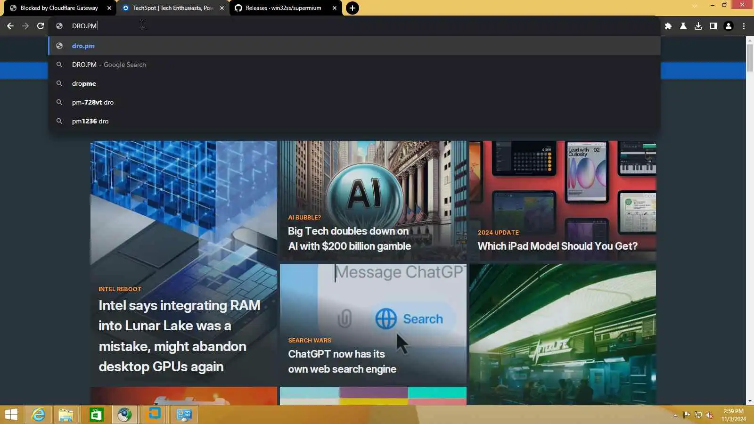Open the Control Panel taskbar icon
Viewport: 754px width, 424px height.
tap(184, 415)
